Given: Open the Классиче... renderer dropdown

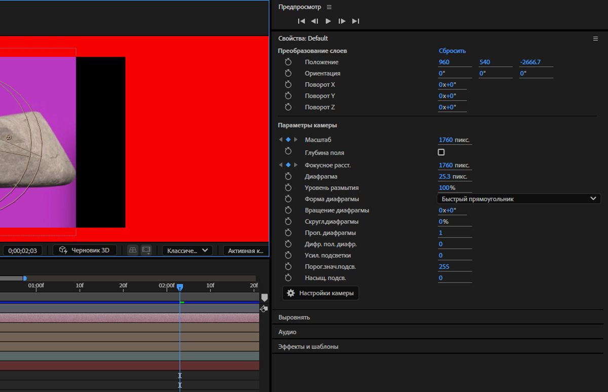Looking at the screenshot, I should (x=187, y=250).
